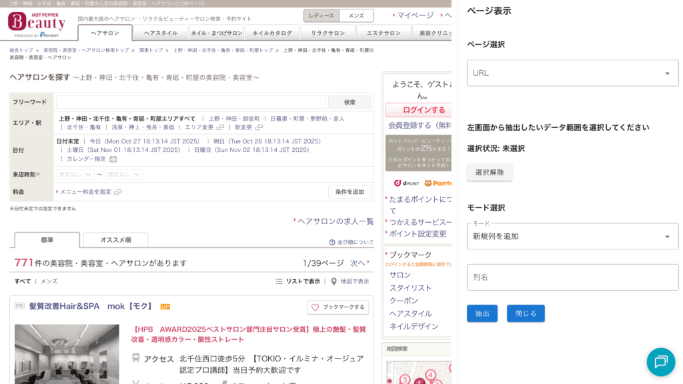The image size is (683, 384).
Task: Open the blue chat widget icon
Action: [x=660, y=362]
